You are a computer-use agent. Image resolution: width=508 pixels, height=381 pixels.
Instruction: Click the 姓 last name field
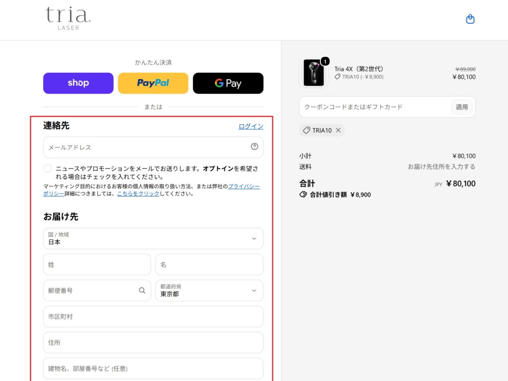pos(97,265)
